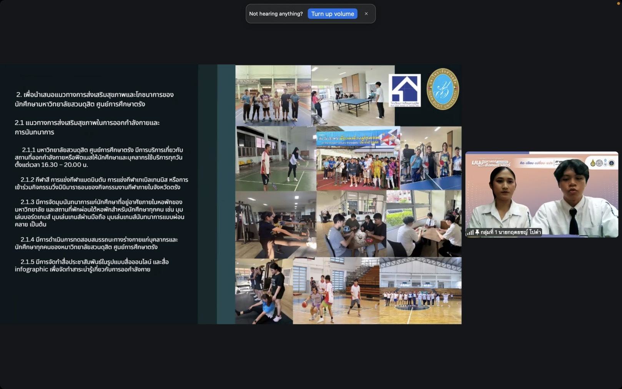
Task: Click the pin icon beside participant name
Action: (477, 232)
